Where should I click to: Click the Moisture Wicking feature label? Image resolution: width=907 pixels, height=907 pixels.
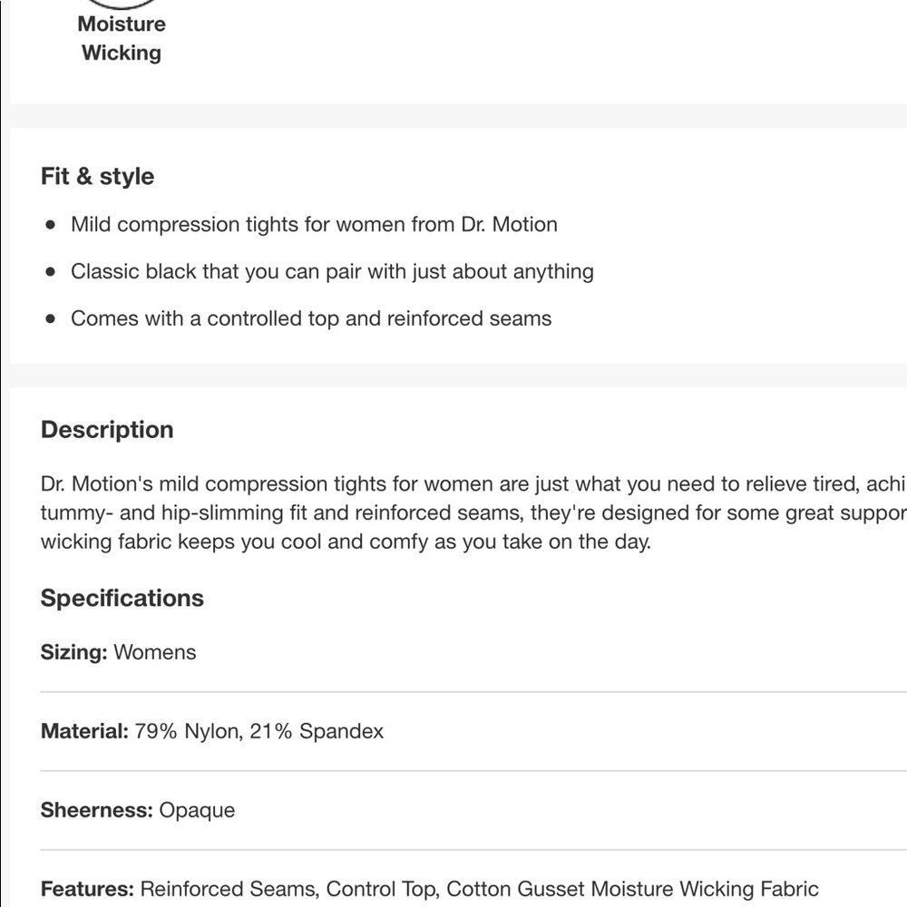pos(122,38)
